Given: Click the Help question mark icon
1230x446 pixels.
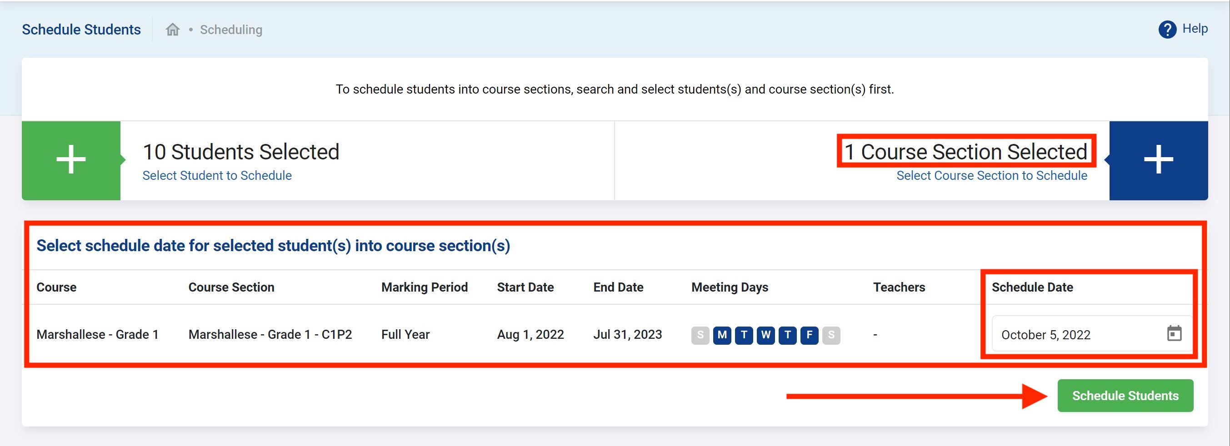Looking at the screenshot, I should (x=1167, y=30).
